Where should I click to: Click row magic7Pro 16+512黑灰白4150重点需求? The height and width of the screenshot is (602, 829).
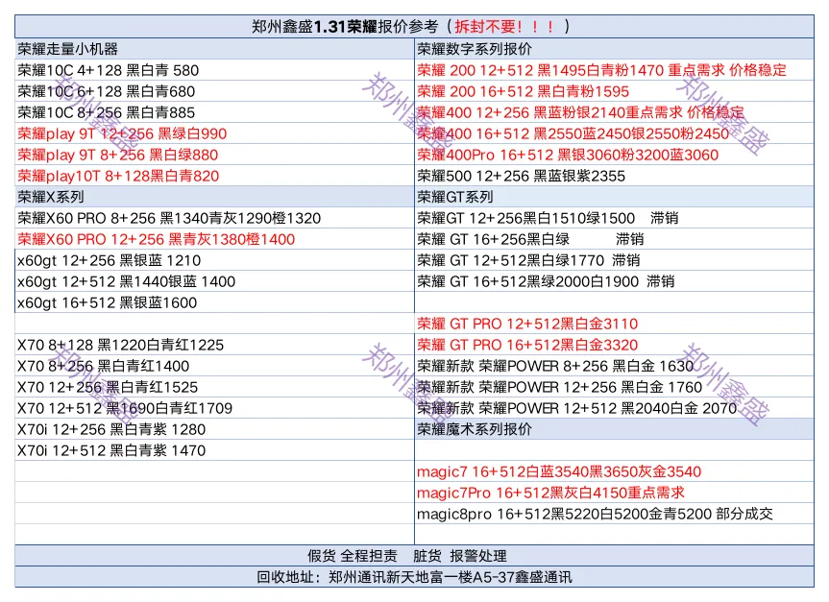point(615,493)
